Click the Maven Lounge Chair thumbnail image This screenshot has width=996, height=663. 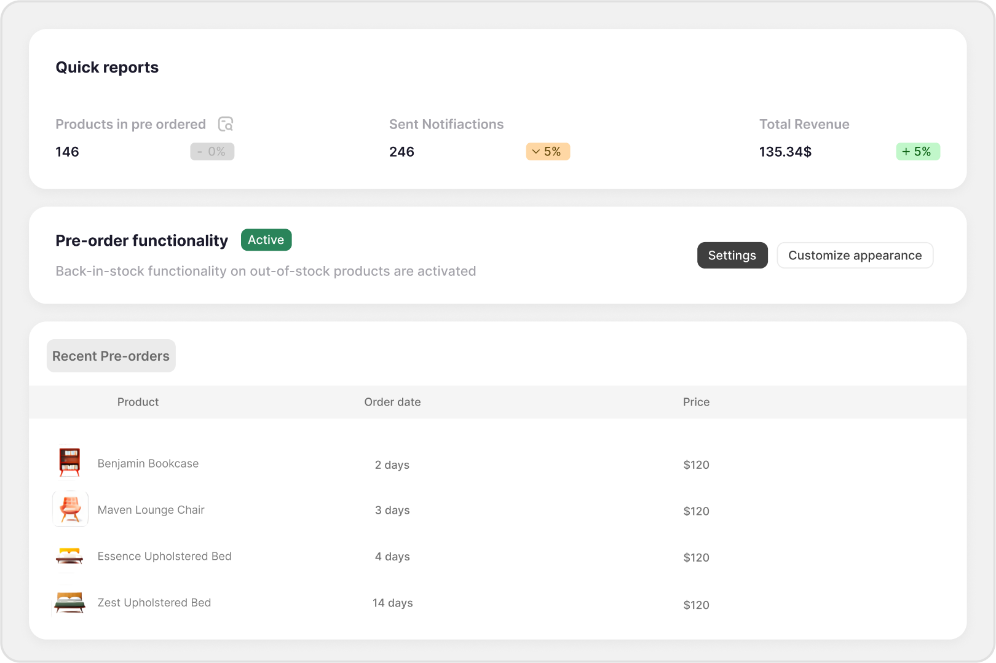click(x=70, y=509)
